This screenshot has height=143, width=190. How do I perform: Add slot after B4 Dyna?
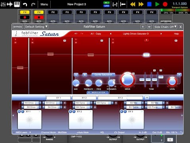pyautogui.click(x=95, y=107)
